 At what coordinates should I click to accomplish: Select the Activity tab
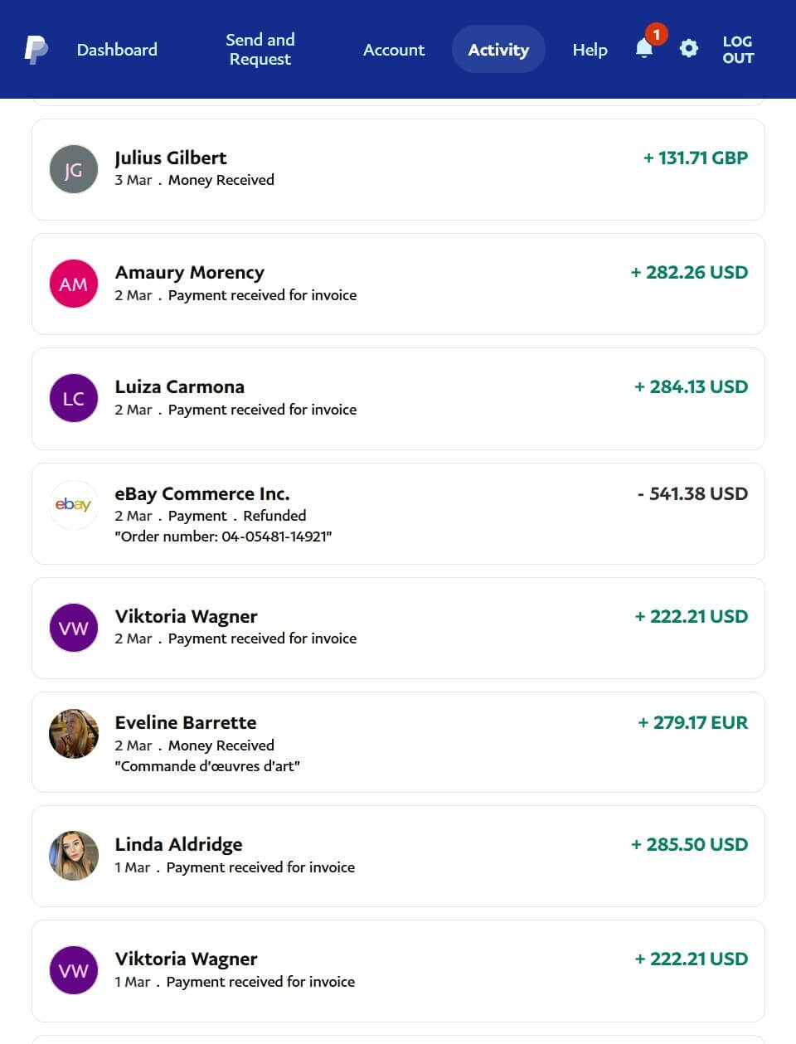click(498, 50)
